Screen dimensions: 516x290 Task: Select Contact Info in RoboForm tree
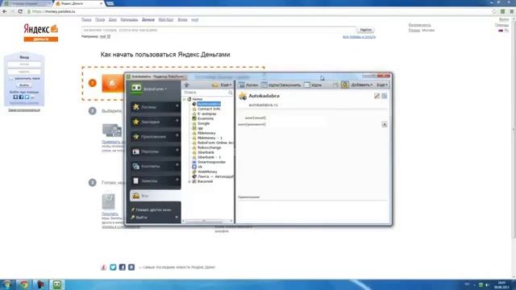(x=209, y=109)
